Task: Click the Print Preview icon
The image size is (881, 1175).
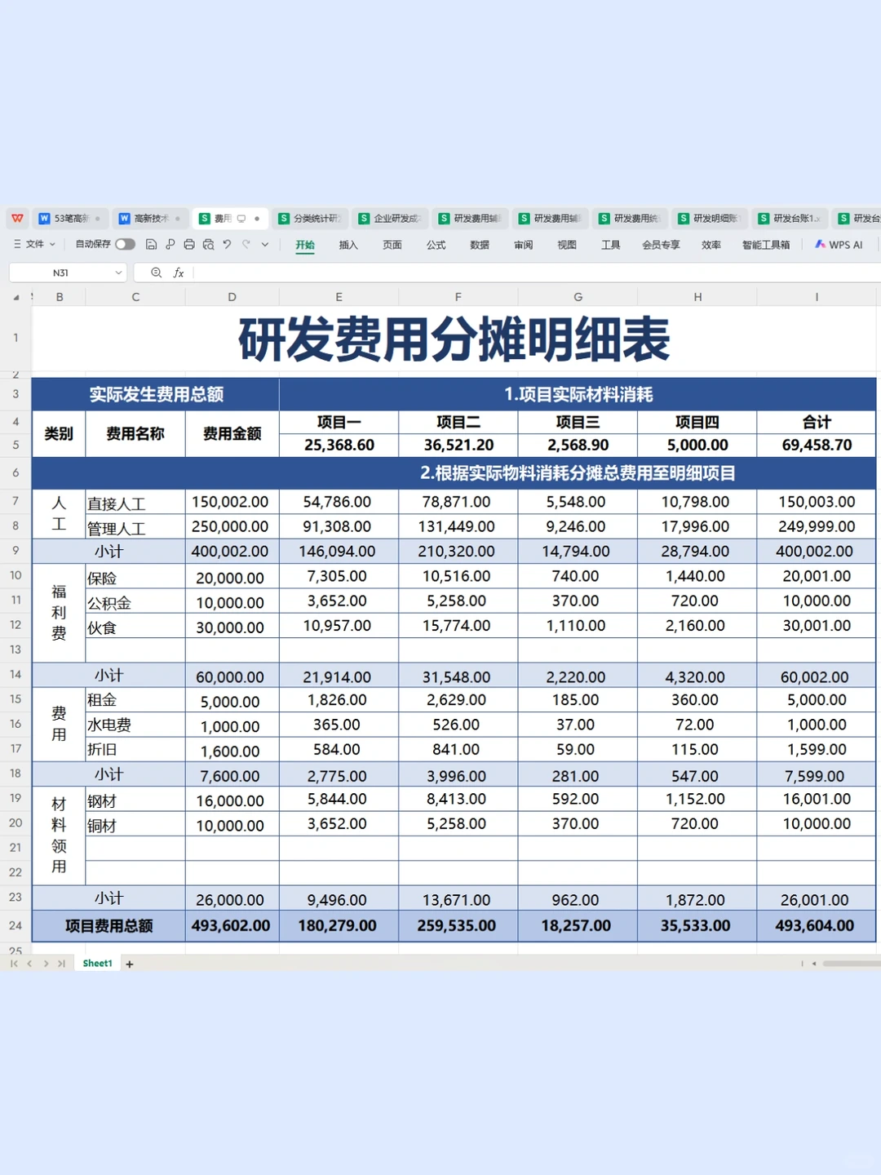Action: pos(209,245)
